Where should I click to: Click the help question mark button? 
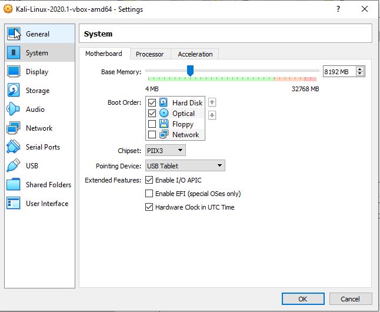click(x=338, y=9)
